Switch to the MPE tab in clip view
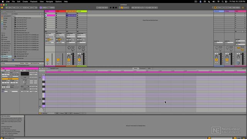Viewport: 247px width, 139px height. coord(149,68)
